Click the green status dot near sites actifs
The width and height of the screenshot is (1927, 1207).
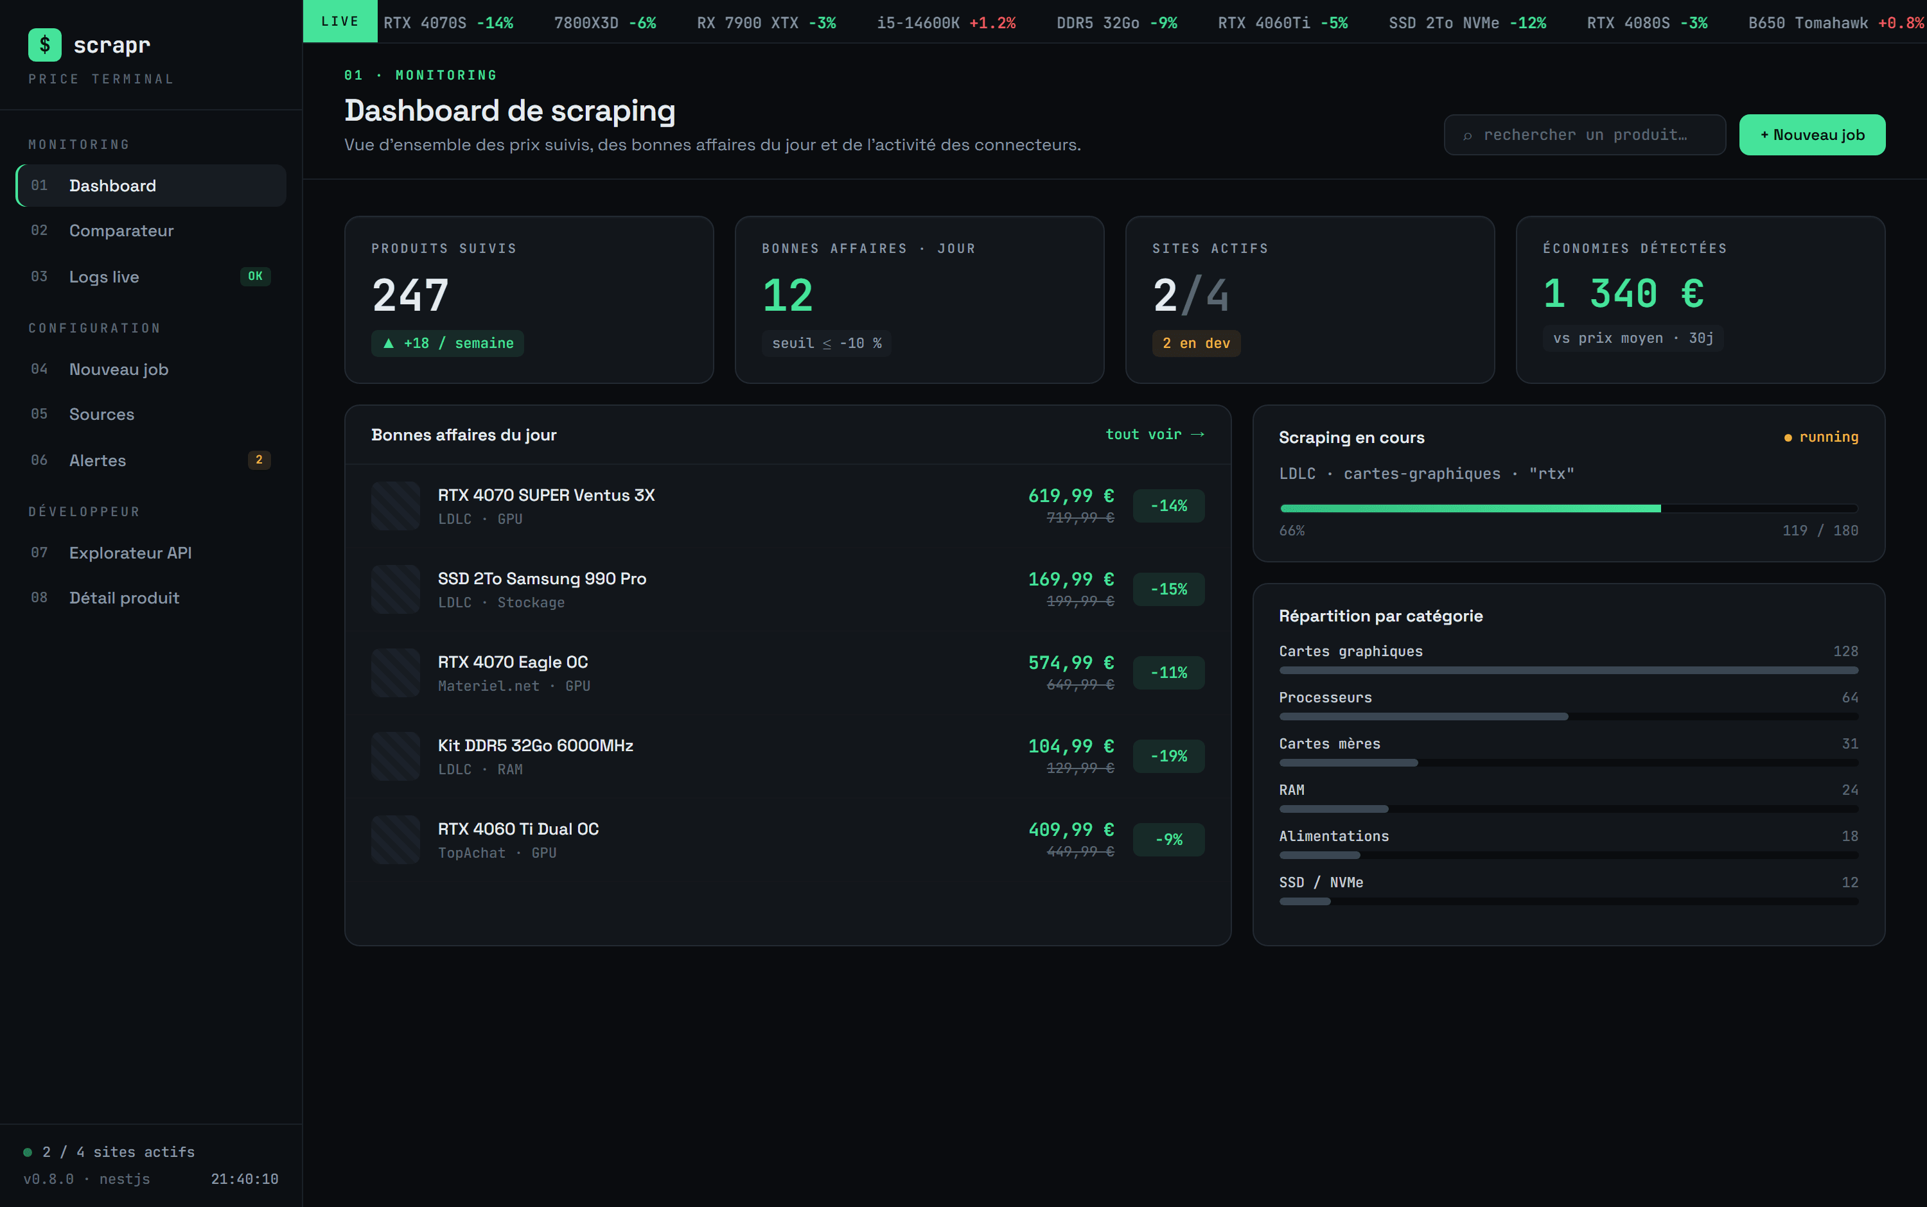(x=27, y=1152)
